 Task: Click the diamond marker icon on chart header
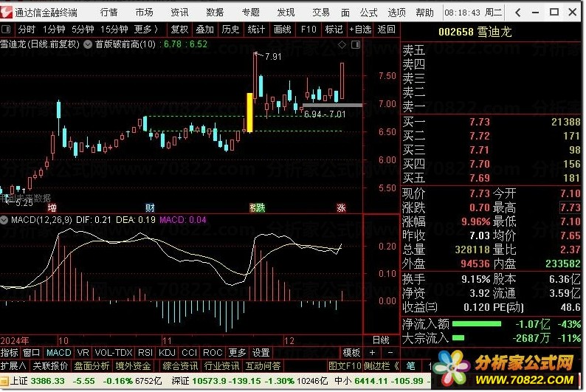pyautogui.click(x=342, y=45)
